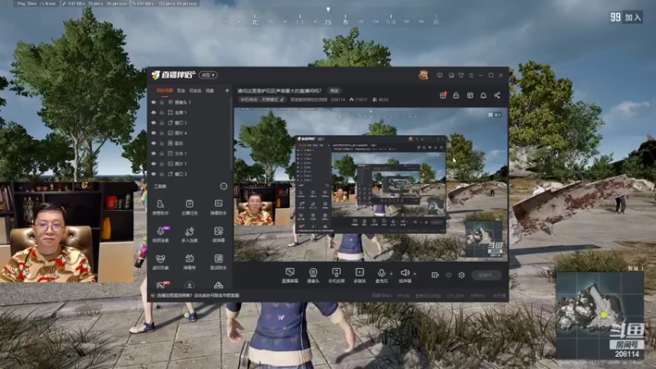Click the plus icon to add a scene
This screenshot has width=656, height=369.
[x=227, y=90]
